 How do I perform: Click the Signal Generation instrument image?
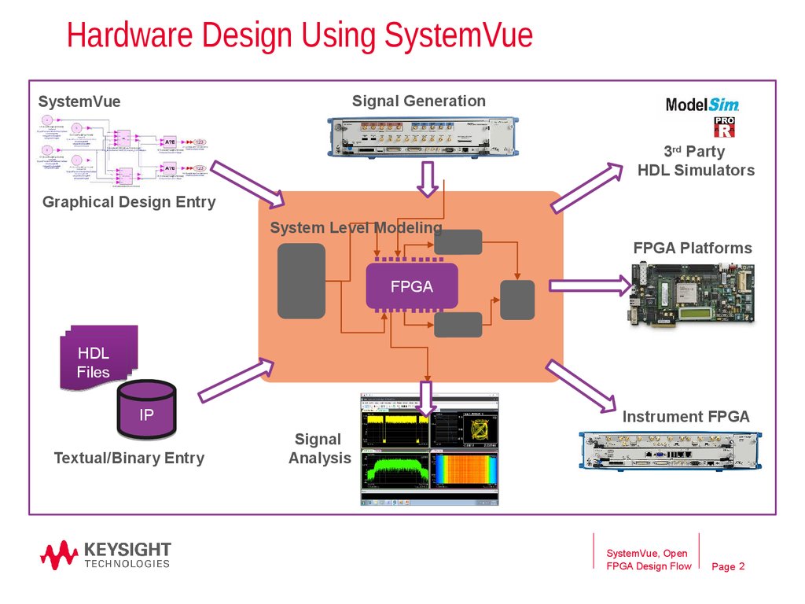423,137
